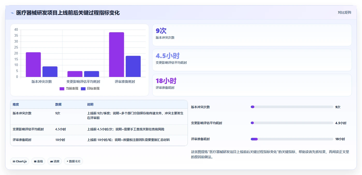Select the 4.5小时 data card value
362x175 pixels.
[x=168, y=56]
